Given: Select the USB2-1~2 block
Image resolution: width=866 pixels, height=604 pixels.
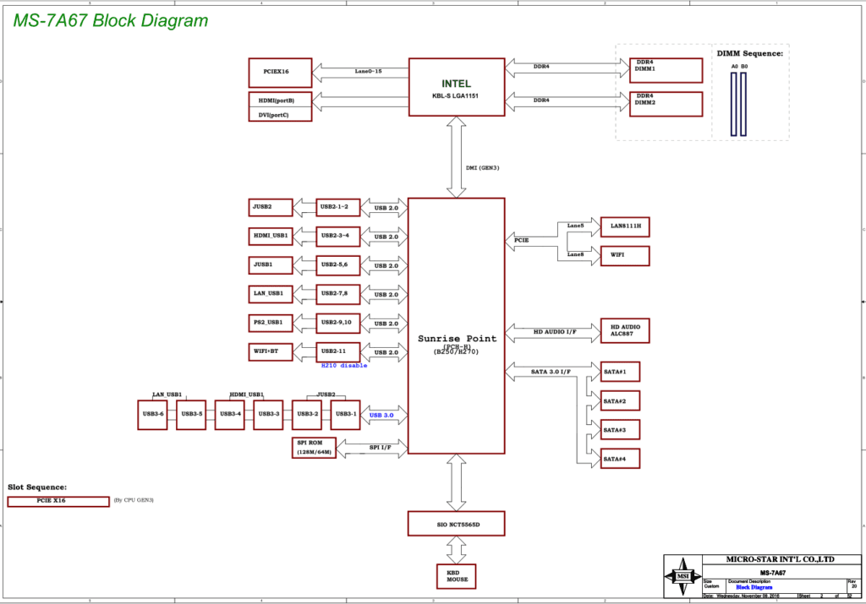Looking at the screenshot, I should pos(338,208).
